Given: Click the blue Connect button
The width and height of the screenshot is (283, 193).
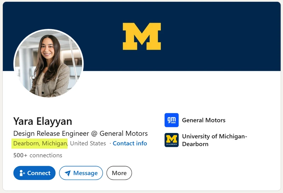Looking at the screenshot, I should click(x=34, y=173).
